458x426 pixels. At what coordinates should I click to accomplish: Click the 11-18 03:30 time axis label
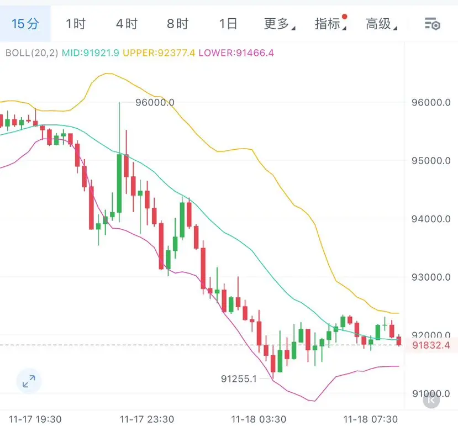pyautogui.click(x=259, y=419)
